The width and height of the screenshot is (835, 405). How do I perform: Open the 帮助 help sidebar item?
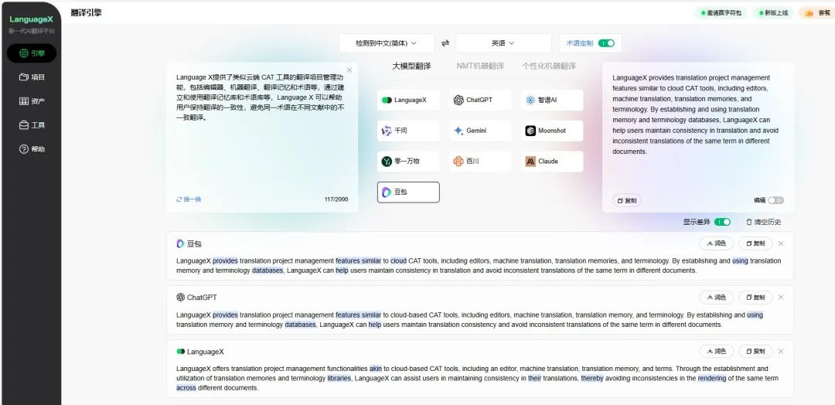32,149
